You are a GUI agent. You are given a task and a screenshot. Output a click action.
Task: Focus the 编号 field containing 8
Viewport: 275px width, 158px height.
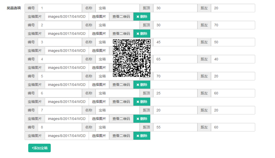(x=60, y=127)
